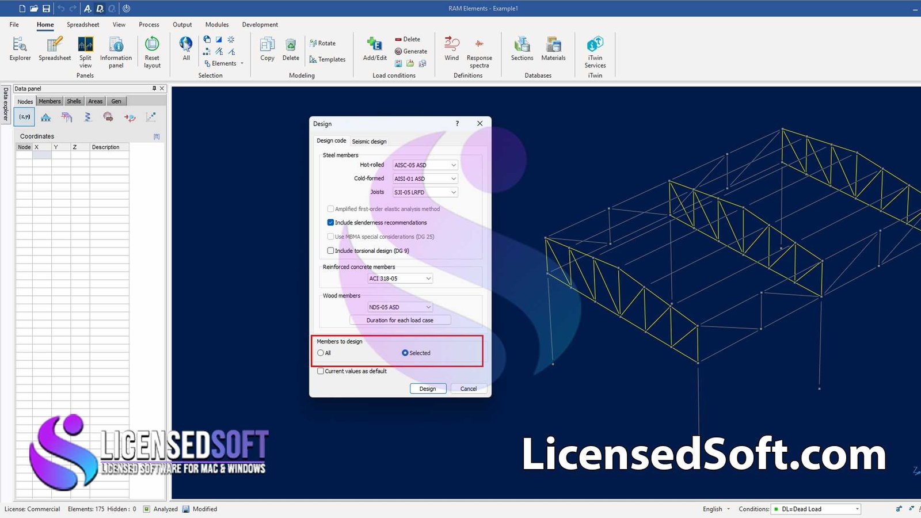The image size is (921, 518).
Task: Open modeling Templates
Action: click(327, 59)
